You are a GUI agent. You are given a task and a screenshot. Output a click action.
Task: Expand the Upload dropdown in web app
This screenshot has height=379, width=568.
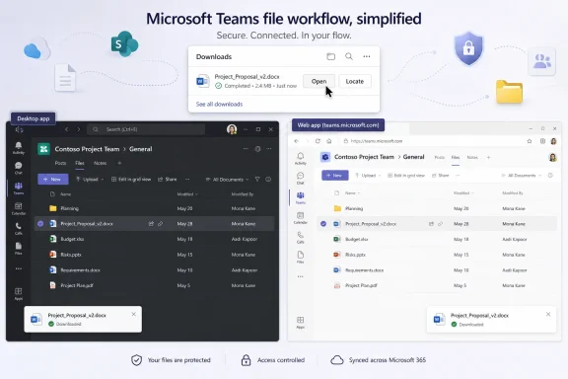point(368,176)
